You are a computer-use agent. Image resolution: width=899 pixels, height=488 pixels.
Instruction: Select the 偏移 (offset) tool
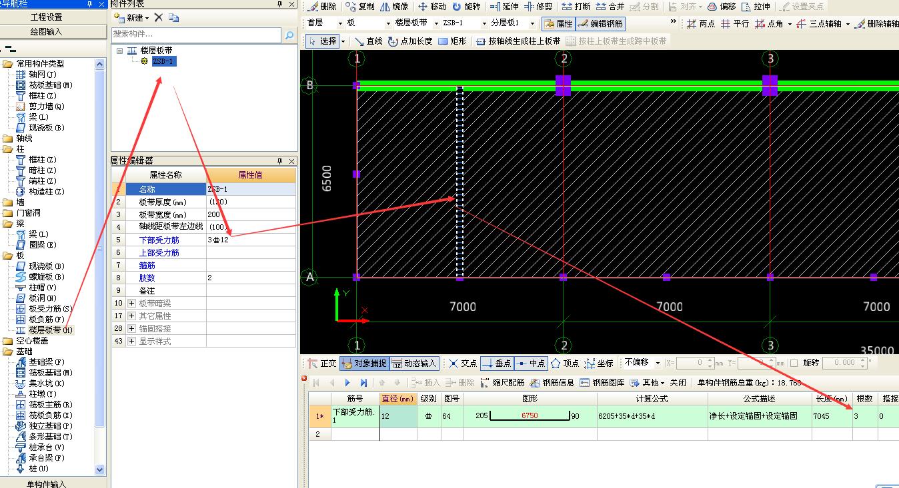722,7
